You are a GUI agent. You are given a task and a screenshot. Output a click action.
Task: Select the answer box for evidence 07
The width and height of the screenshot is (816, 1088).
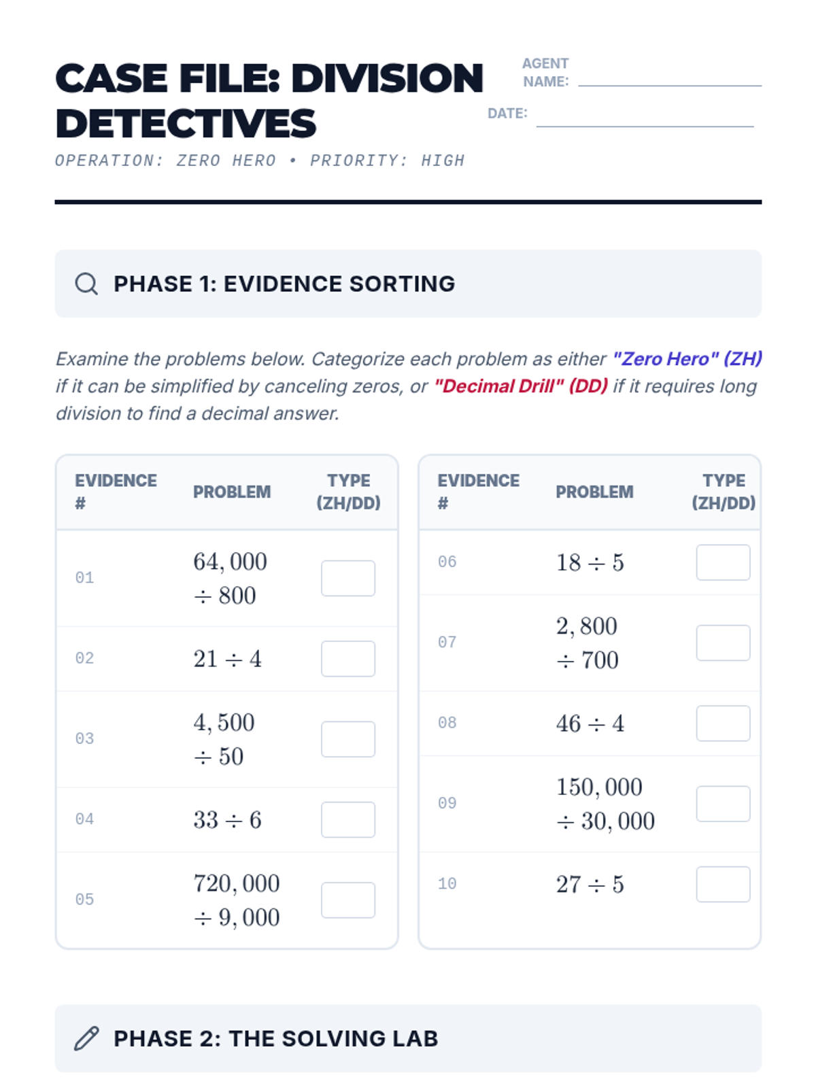pyautogui.click(x=723, y=643)
